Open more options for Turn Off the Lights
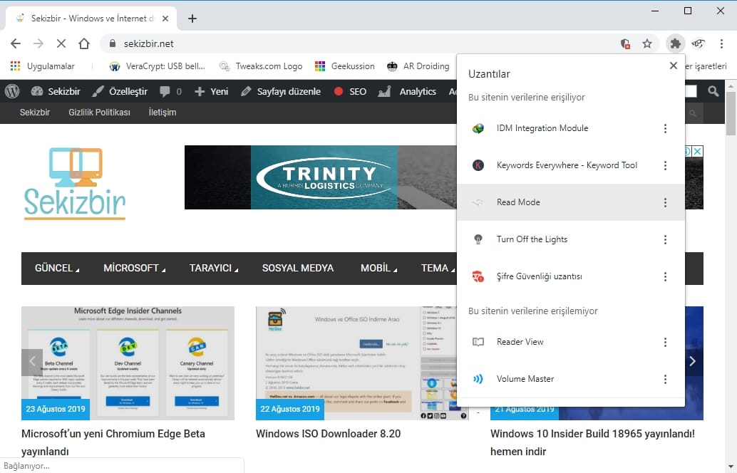737x473 pixels. (x=665, y=239)
